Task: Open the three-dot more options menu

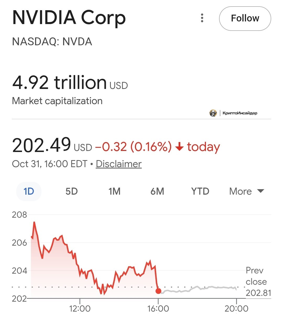Action: coord(202,18)
